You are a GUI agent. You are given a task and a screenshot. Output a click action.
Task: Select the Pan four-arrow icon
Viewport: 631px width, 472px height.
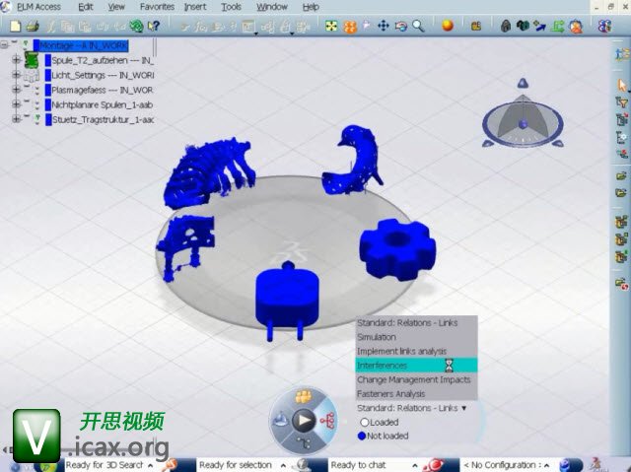(x=384, y=27)
